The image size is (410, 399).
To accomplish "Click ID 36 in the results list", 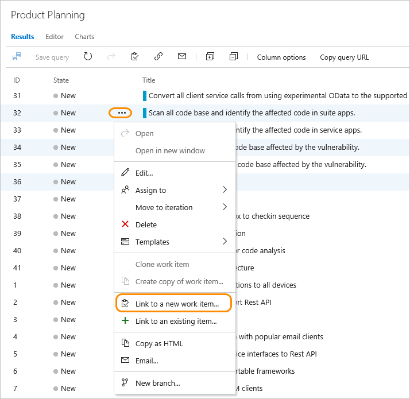I will pos(17,182).
